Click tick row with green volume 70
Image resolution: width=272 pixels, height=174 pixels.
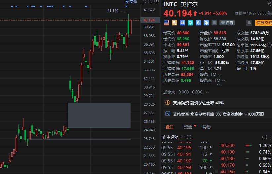click(187, 161)
